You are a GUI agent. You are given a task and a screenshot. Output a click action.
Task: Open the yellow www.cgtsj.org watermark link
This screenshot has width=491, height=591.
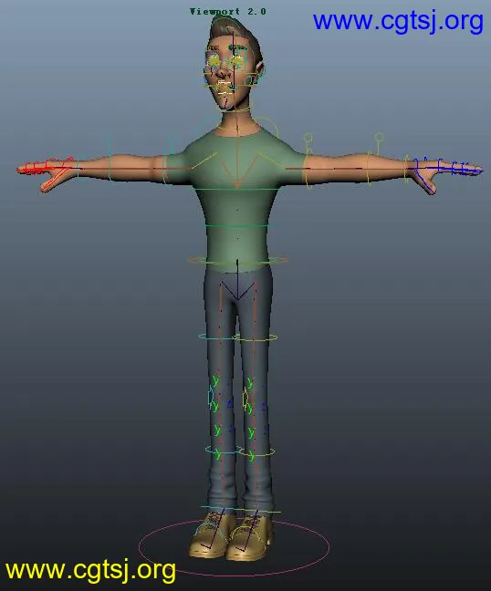click(90, 570)
